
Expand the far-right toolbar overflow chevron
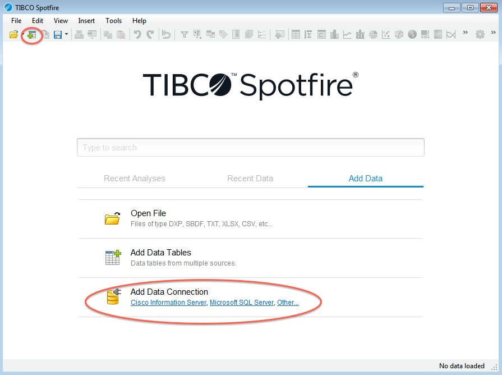pyautogui.click(x=494, y=34)
